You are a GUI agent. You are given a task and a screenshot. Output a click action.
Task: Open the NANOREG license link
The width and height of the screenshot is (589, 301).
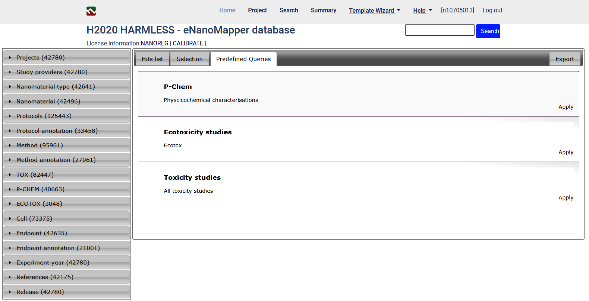(x=154, y=44)
